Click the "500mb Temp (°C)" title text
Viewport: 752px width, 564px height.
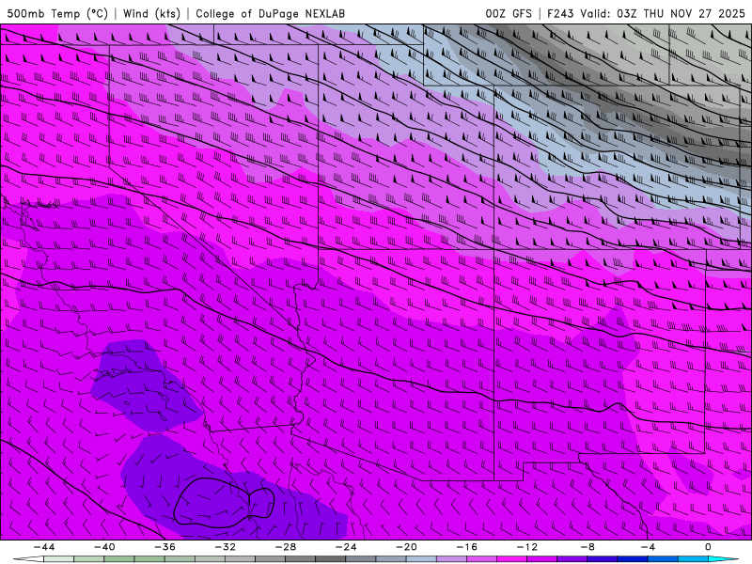57,13
